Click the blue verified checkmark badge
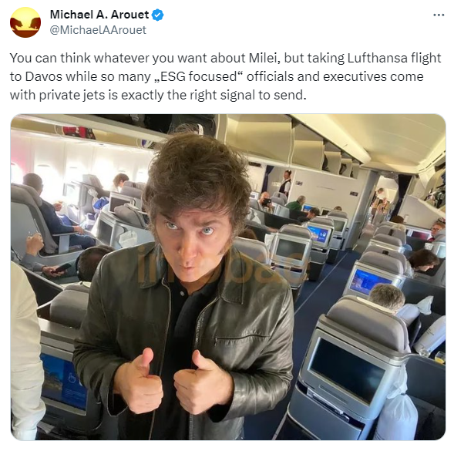Viewport: 454px width, 451px height. 158,15
